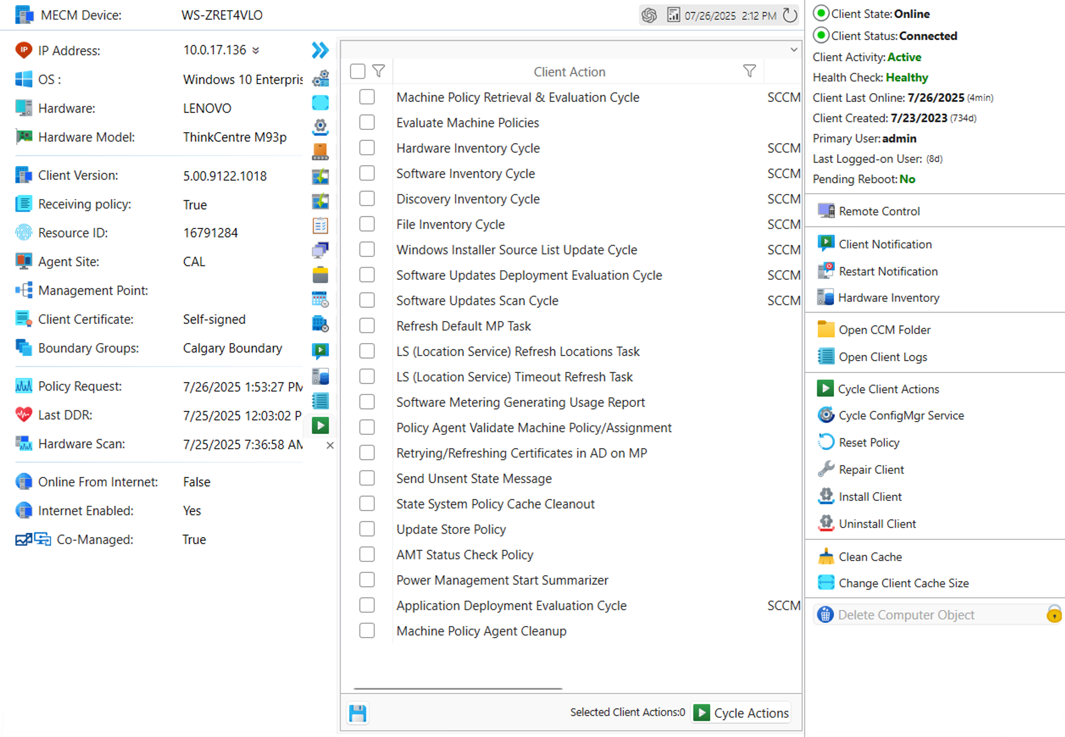This screenshot has width=1065, height=737.
Task: Select the File Inventory Cycle row
Action: click(x=571, y=224)
